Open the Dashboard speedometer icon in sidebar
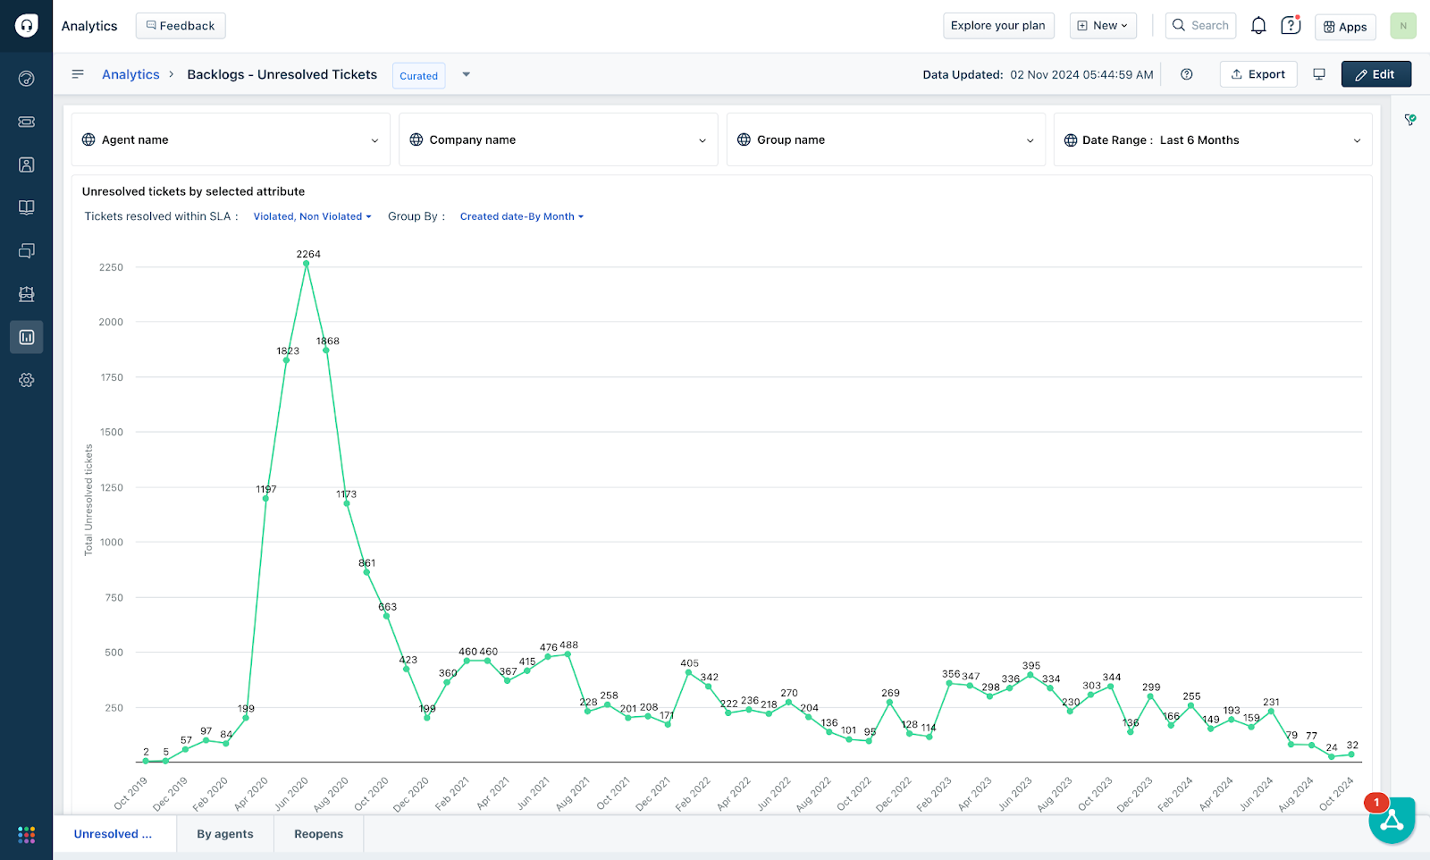Image resolution: width=1430 pixels, height=860 pixels. 26,79
